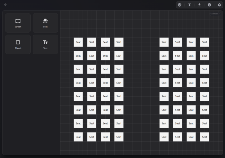Viewport: 225px width, 158px height.
Task: Click empty grid aisle between seat blocks
Action: click(141, 90)
